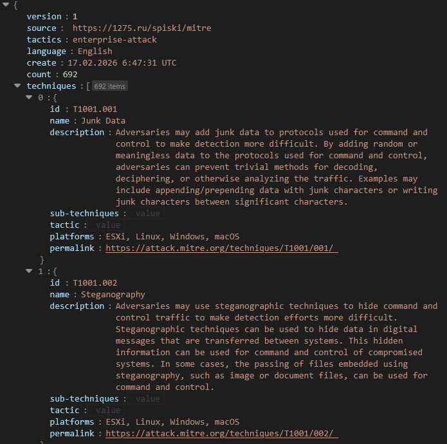
Task: Select the English language value
Action: 95,51
